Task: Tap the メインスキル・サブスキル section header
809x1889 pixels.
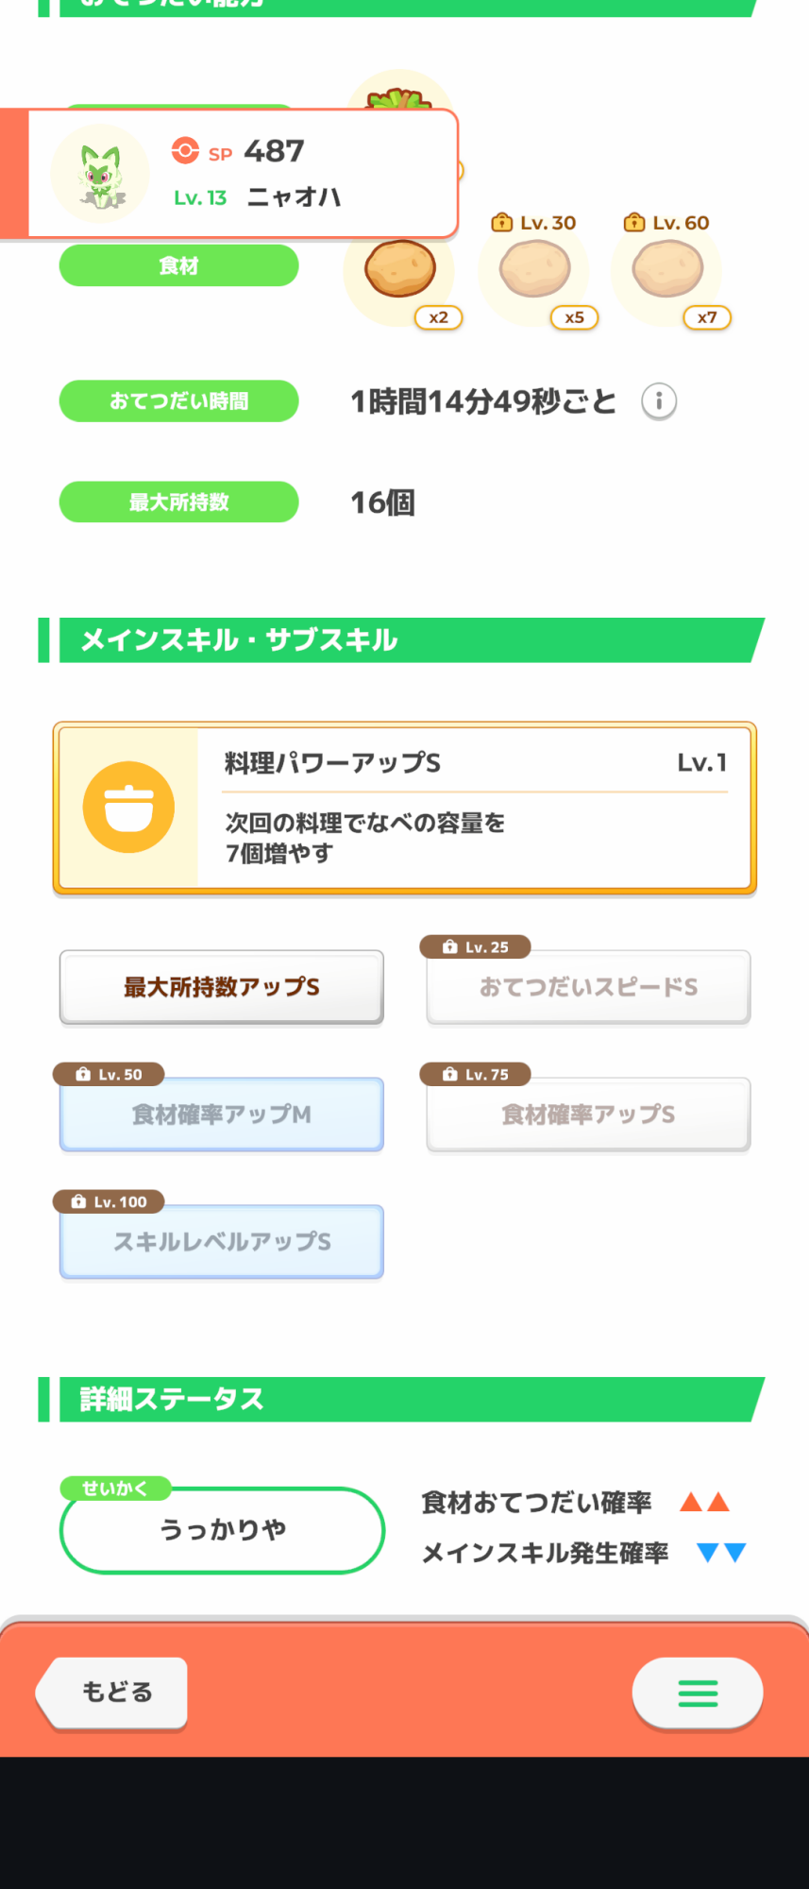Action: (x=401, y=640)
